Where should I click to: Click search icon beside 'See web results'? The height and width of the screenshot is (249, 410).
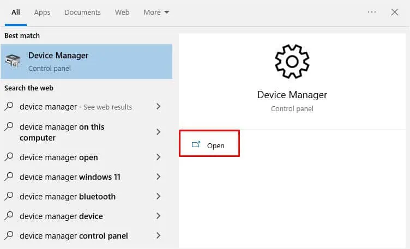9,106
